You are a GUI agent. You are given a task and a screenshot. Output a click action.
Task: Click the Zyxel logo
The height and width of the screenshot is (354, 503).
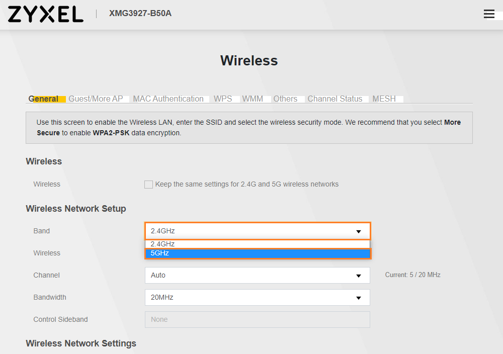(x=45, y=14)
